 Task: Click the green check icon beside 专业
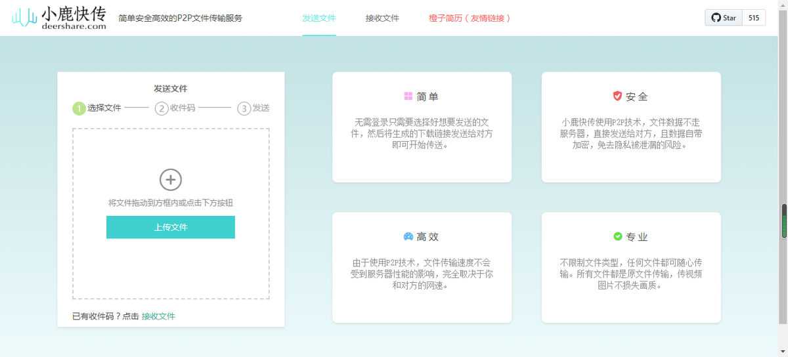[x=617, y=236]
